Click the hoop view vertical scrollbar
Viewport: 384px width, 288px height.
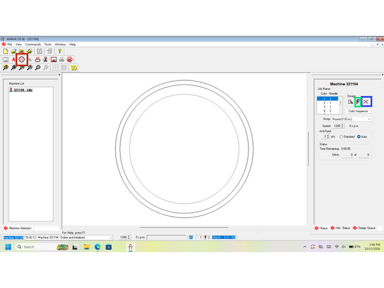[308, 149]
